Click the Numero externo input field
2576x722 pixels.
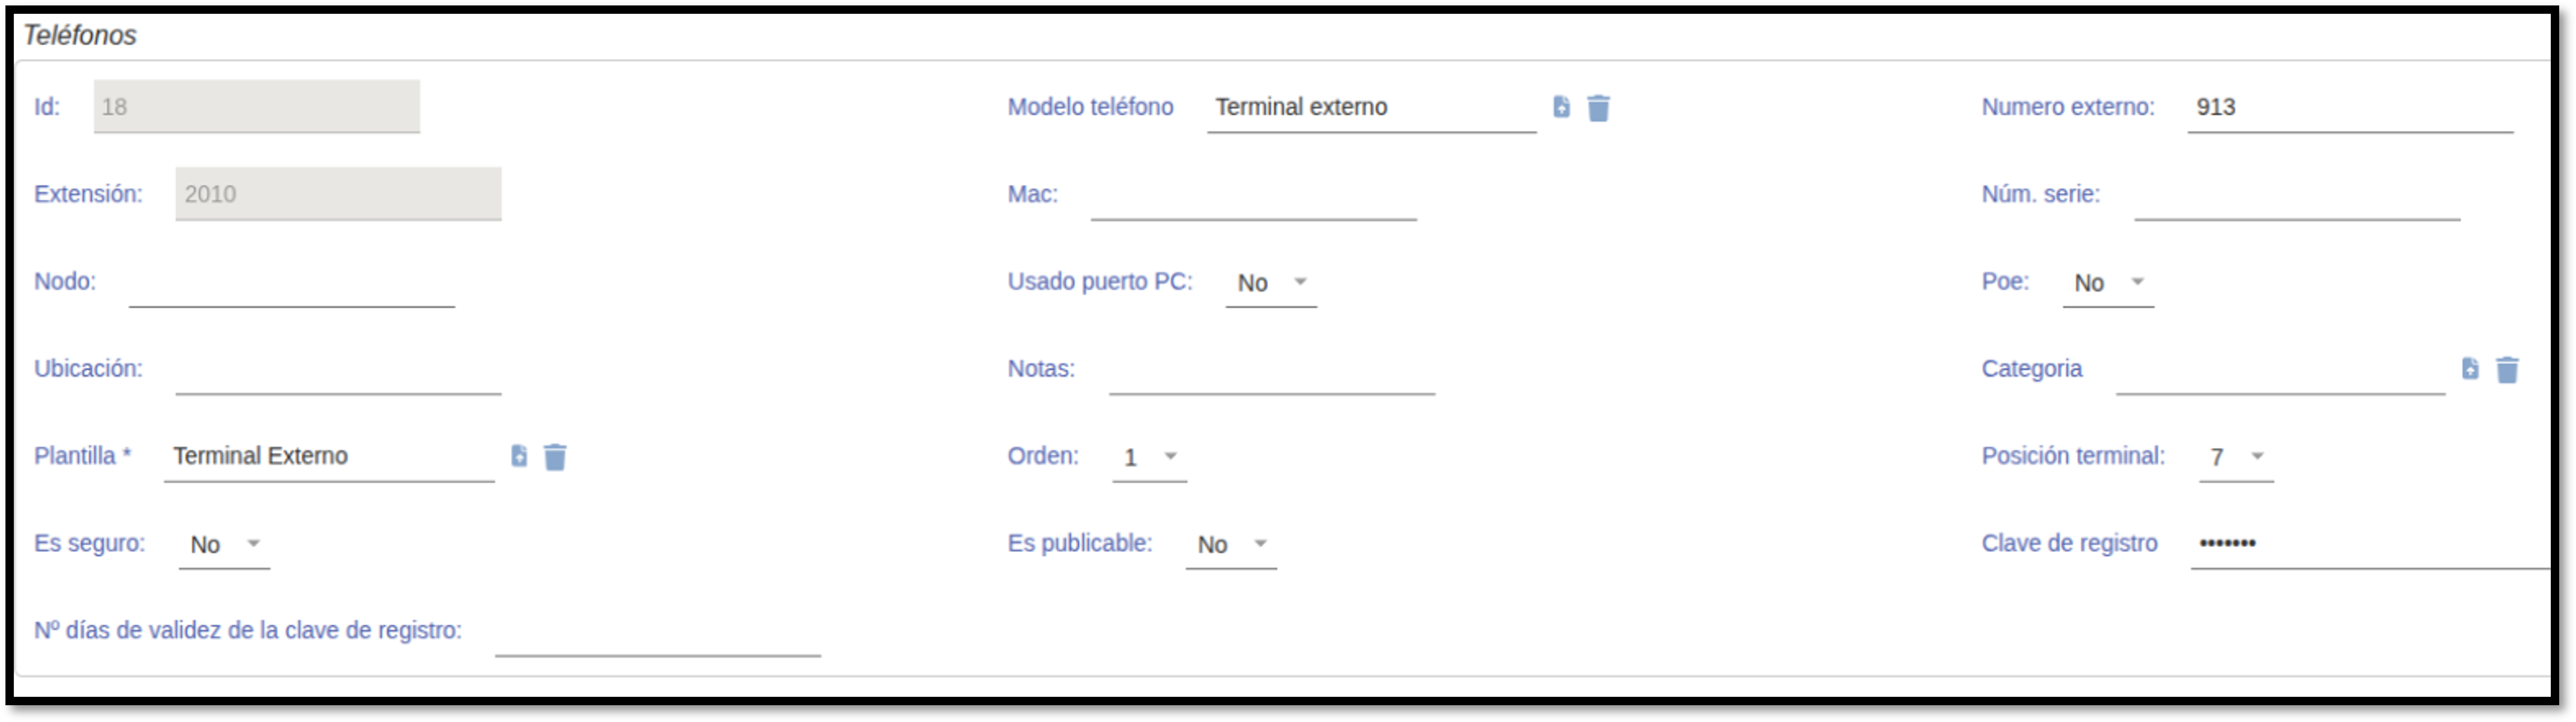click(x=2349, y=108)
